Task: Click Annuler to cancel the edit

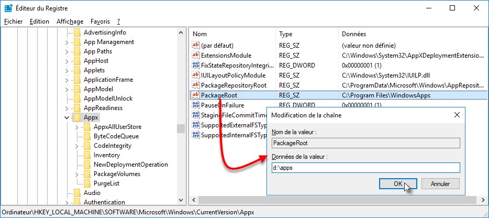Action: tap(440, 184)
